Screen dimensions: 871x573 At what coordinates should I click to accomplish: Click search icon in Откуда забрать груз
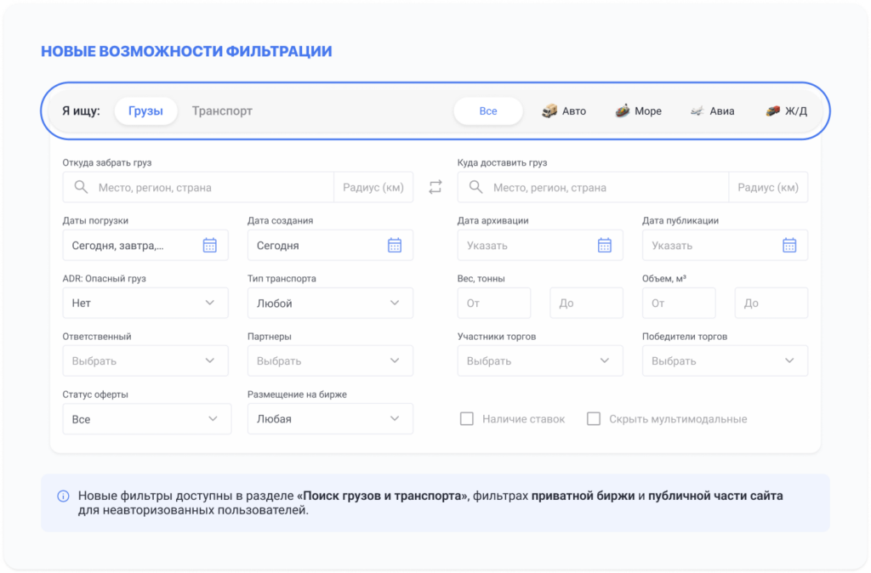click(x=81, y=187)
